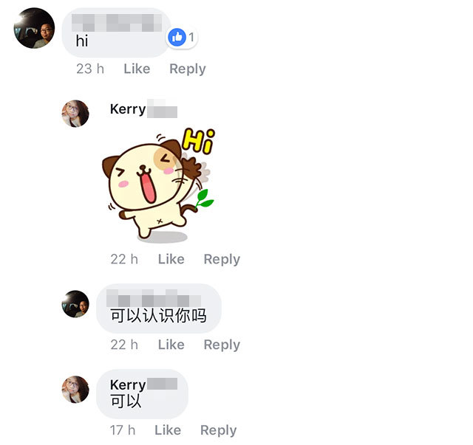Click the 22 h timestamp under the sticker
The width and height of the screenshot is (473, 445).
coord(124,259)
